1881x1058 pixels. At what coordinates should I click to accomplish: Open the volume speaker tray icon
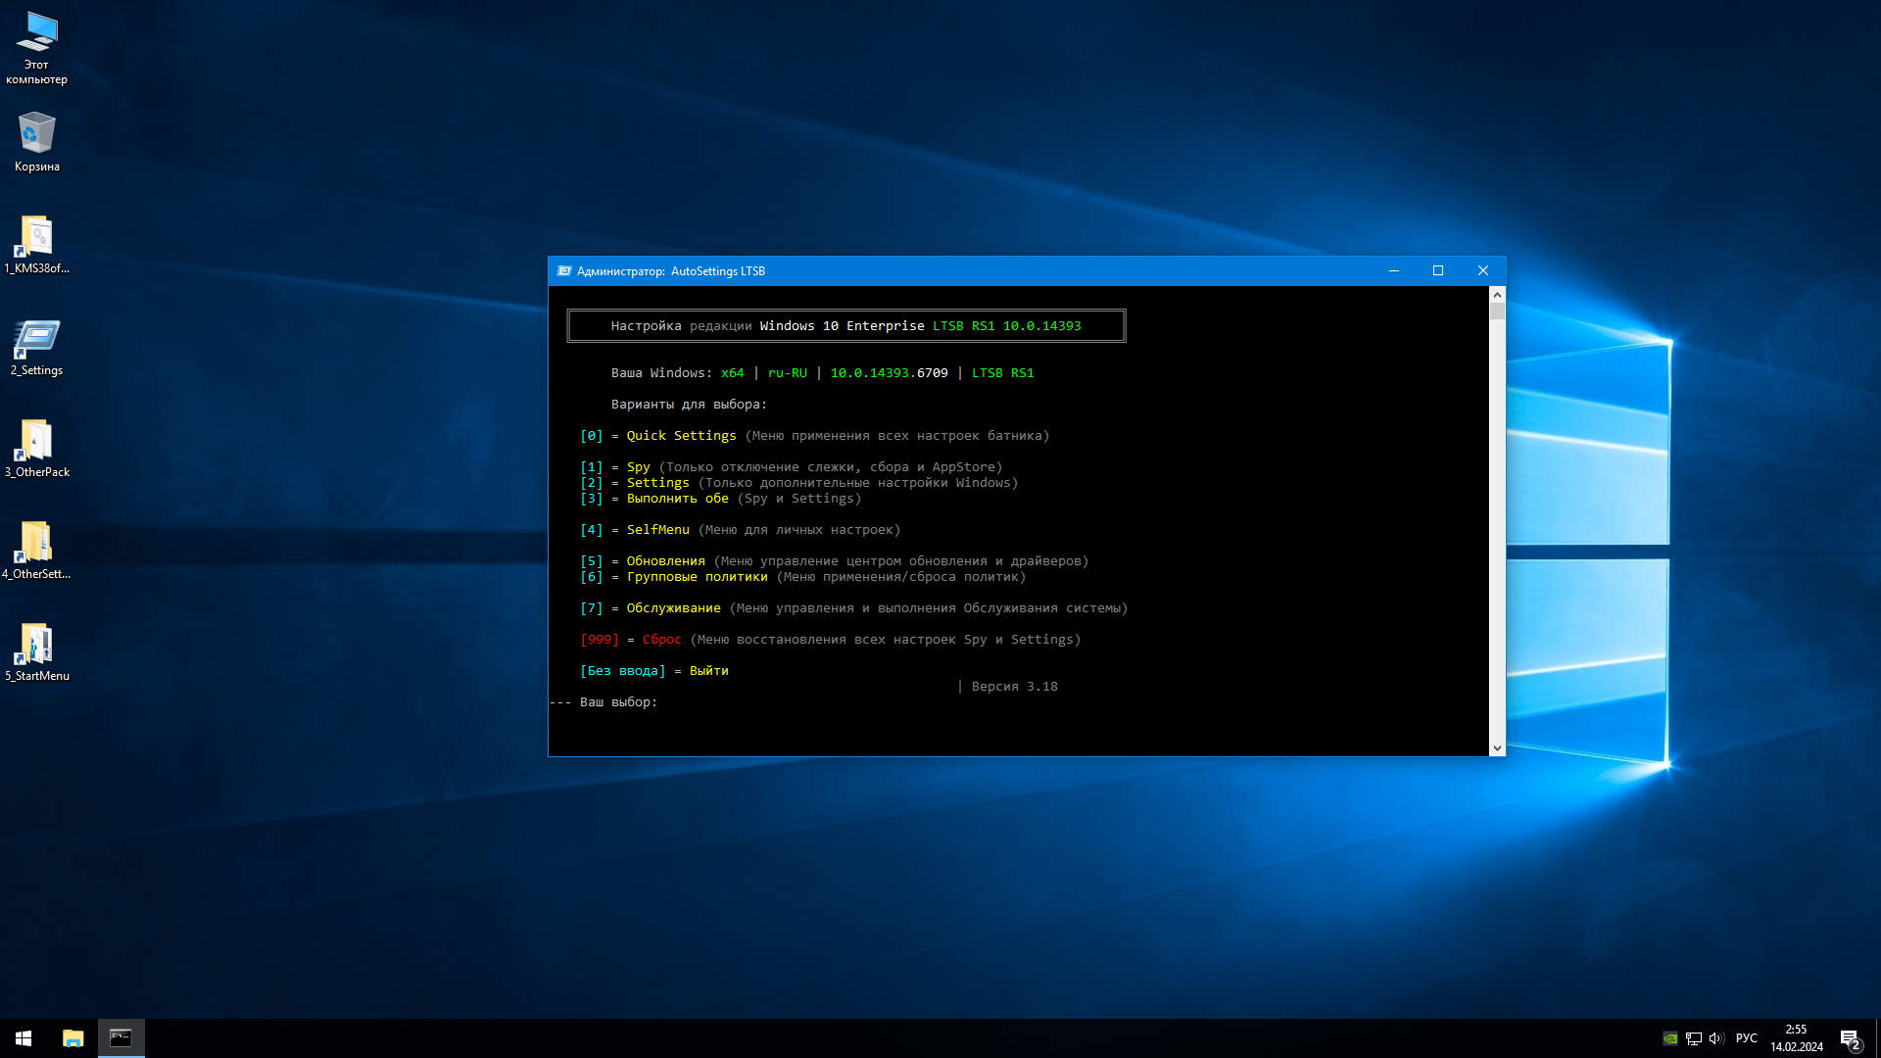(1715, 1038)
